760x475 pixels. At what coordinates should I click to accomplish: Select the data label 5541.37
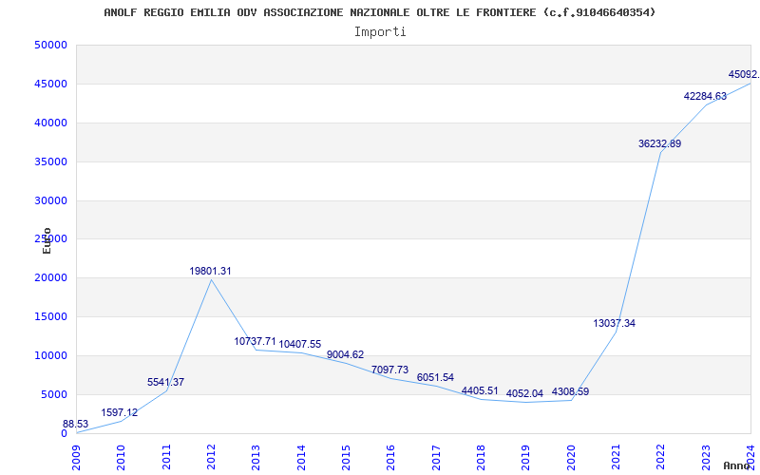pyautogui.click(x=165, y=382)
